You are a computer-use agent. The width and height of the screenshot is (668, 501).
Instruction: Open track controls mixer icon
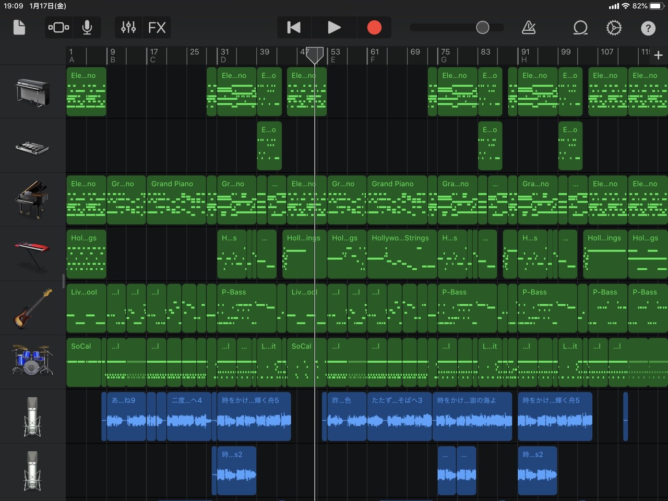128,27
